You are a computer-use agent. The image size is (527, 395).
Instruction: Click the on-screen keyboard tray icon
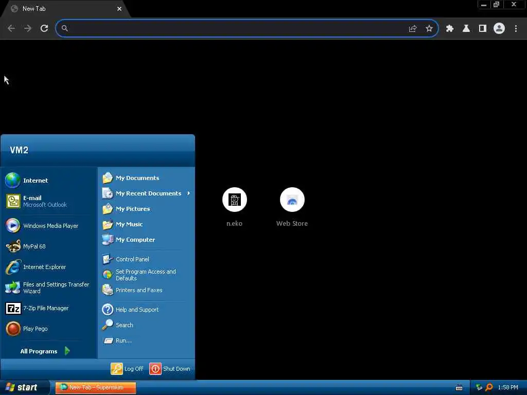(459, 388)
